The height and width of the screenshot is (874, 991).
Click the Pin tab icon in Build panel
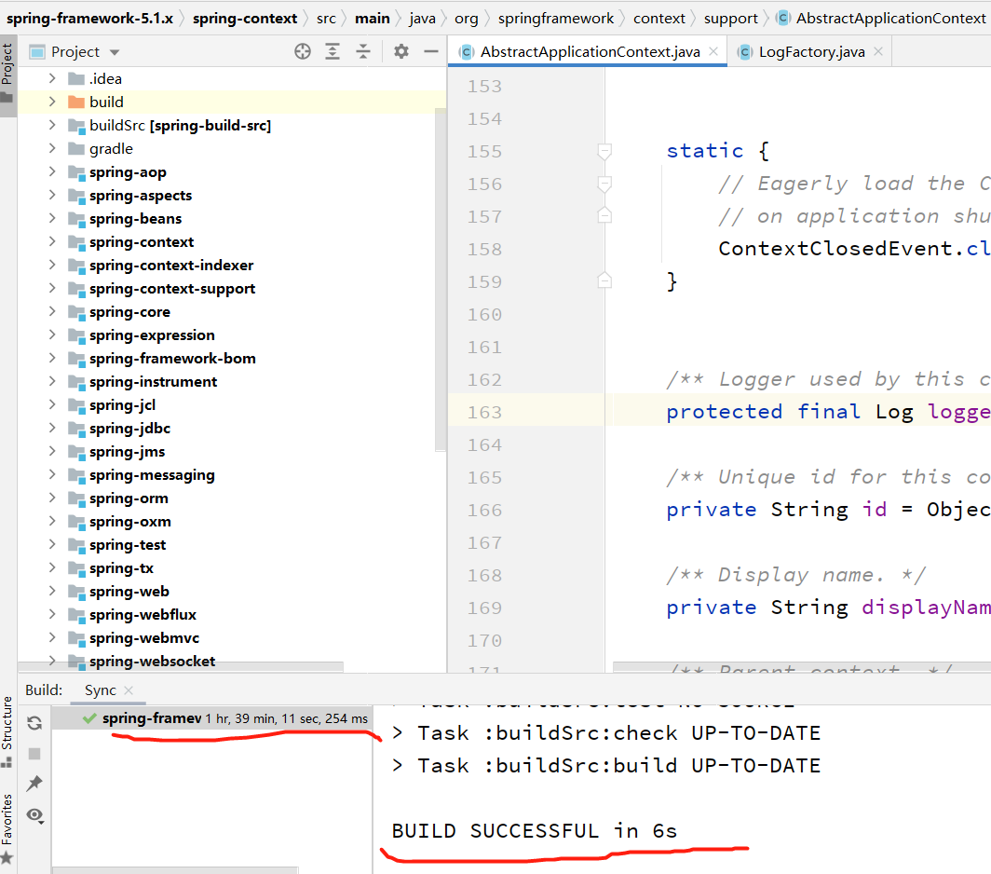(34, 784)
